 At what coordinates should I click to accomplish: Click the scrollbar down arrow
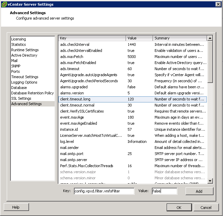point(210,181)
